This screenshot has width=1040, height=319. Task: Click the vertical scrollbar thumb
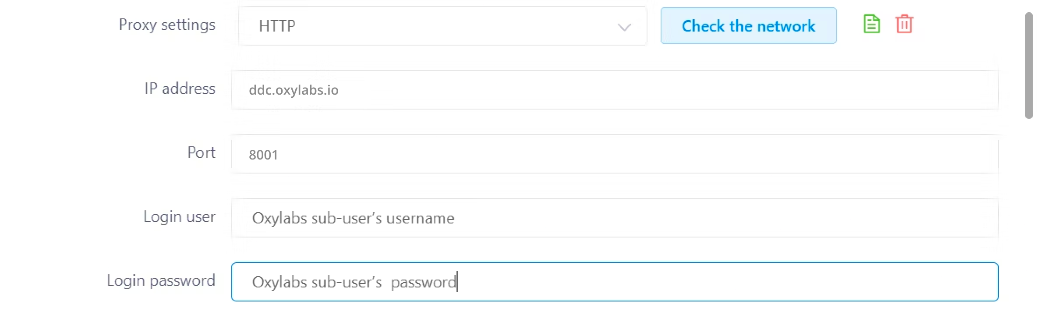click(x=1029, y=66)
